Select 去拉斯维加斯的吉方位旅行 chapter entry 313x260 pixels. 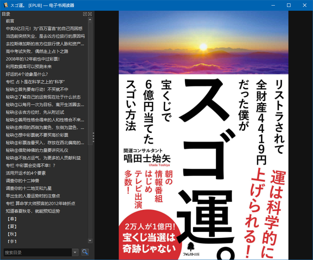click(x=45, y=44)
